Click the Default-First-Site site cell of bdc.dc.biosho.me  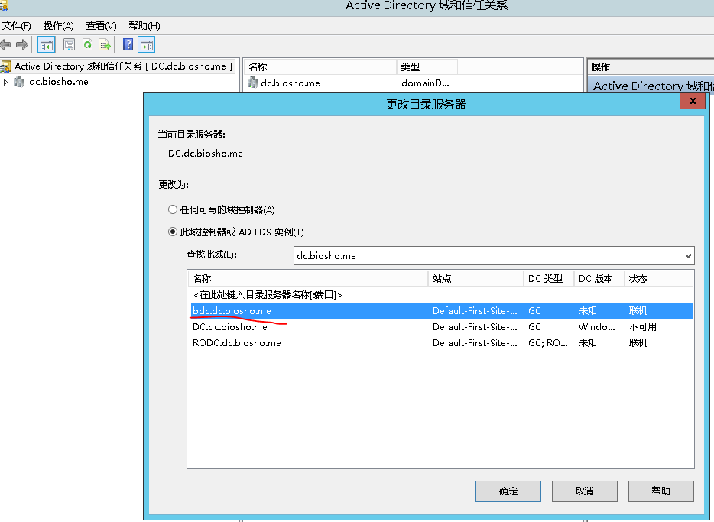pos(475,311)
